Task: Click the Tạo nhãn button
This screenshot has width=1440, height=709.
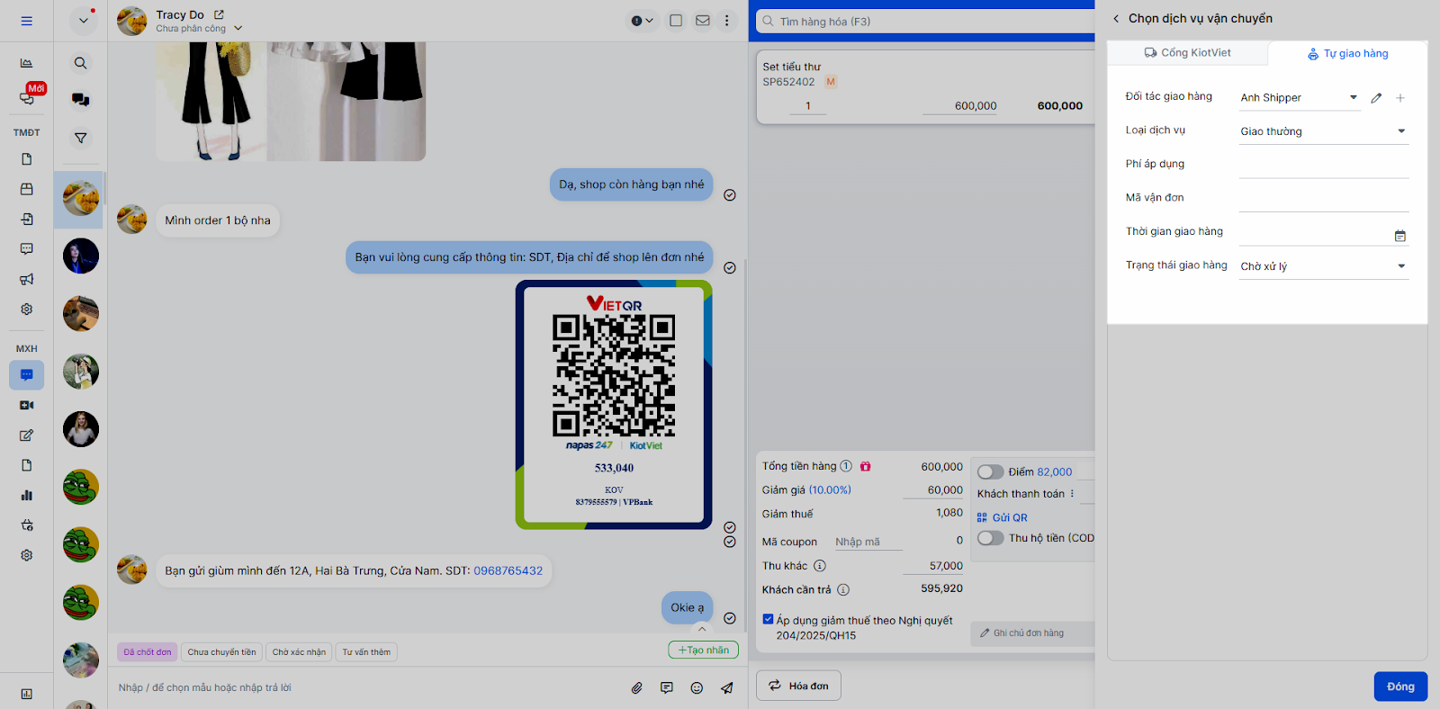Action: tap(703, 650)
